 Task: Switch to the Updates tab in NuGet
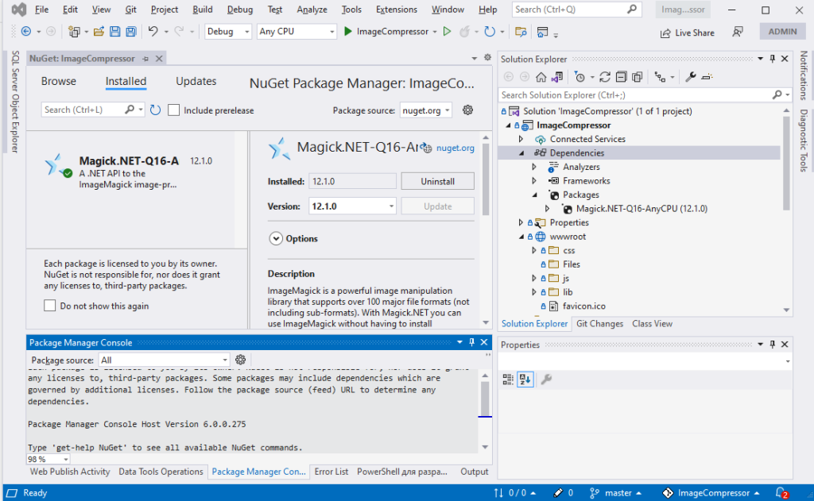tap(196, 81)
